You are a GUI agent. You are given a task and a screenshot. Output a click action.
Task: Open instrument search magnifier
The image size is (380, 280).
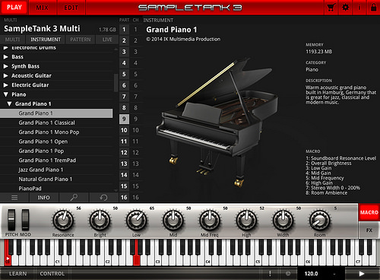[74, 197]
